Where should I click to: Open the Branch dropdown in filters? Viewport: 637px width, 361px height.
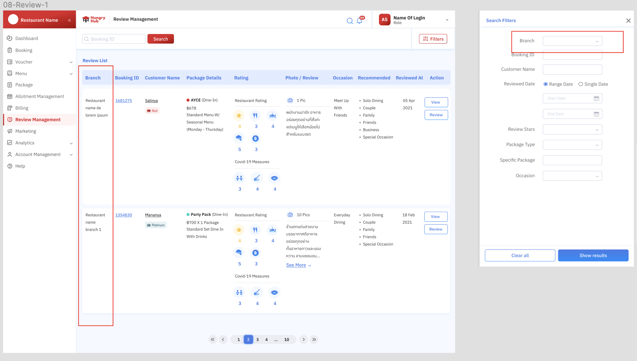point(572,41)
